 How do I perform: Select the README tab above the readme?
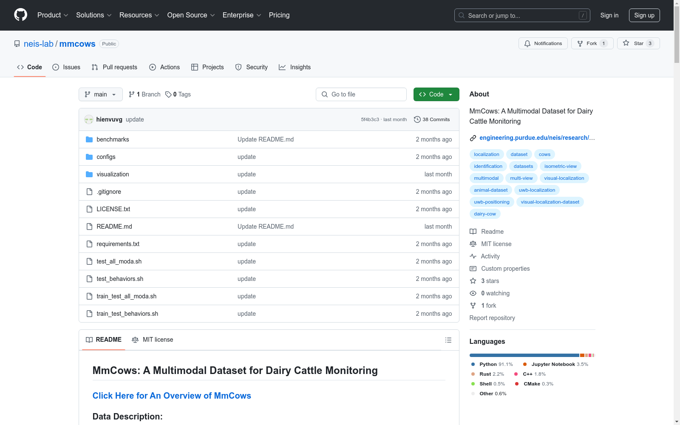pos(104,340)
